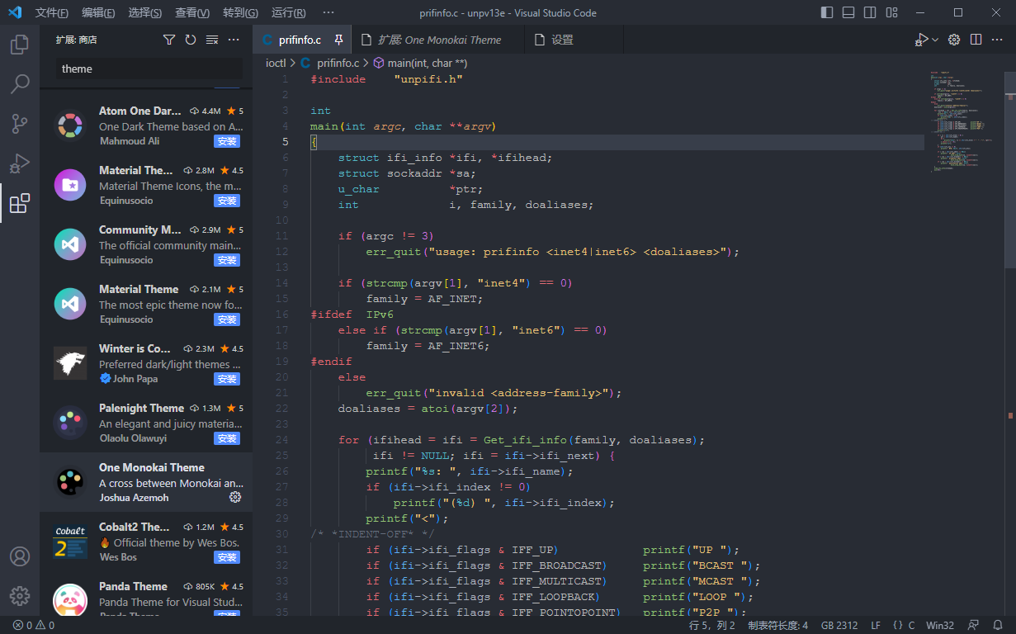This screenshot has width=1016, height=634.
Task: Open editor more actions ellipsis
Action: 997,40
